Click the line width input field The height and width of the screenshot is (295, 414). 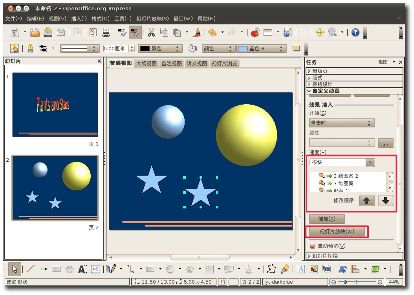[x=116, y=49]
